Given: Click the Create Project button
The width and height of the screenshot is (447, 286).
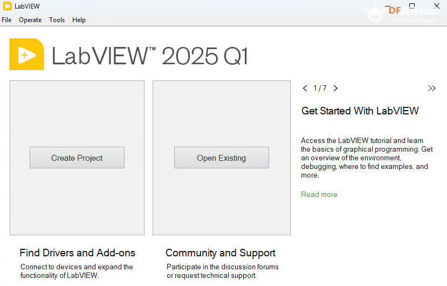Looking at the screenshot, I should click(x=77, y=158).
